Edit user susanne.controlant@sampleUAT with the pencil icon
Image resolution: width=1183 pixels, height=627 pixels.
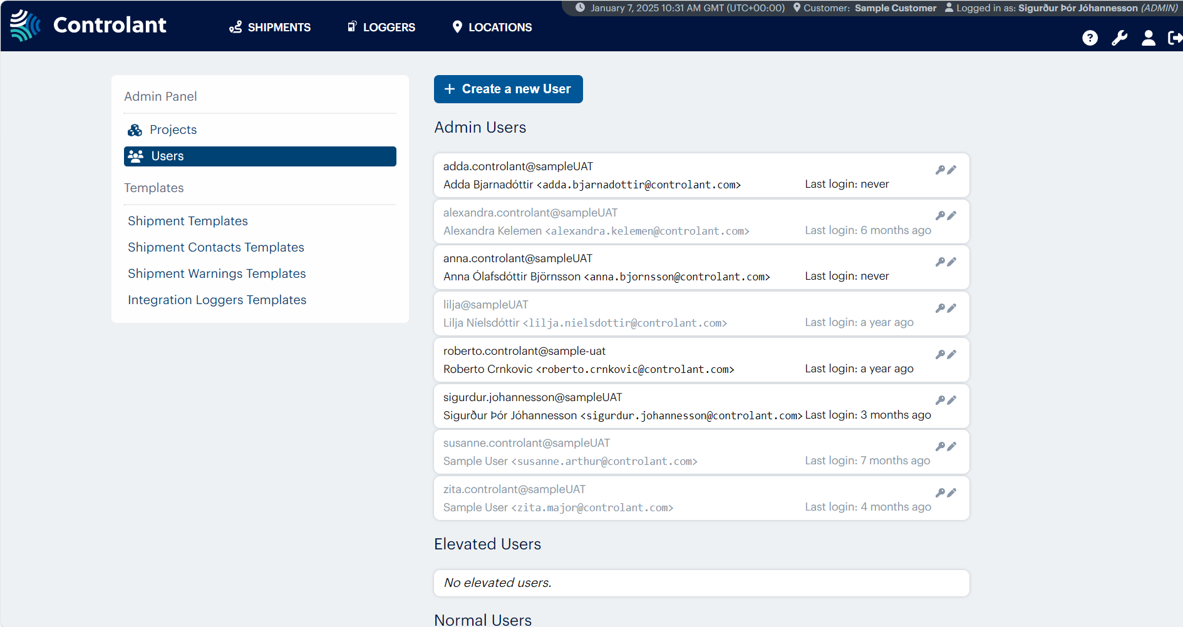pyautogui.click(x=952, y=447)
